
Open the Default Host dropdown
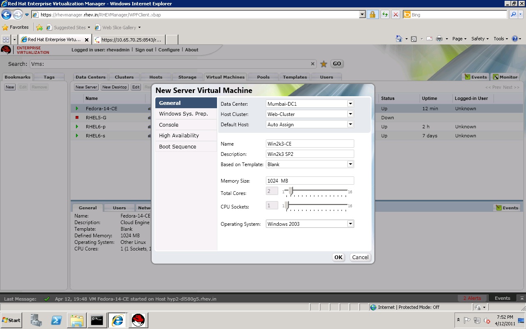[350, 125]
